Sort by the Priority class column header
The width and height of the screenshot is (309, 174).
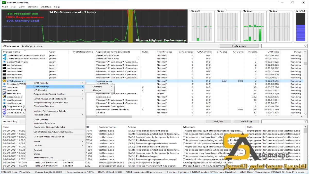[x=166, y=52]
